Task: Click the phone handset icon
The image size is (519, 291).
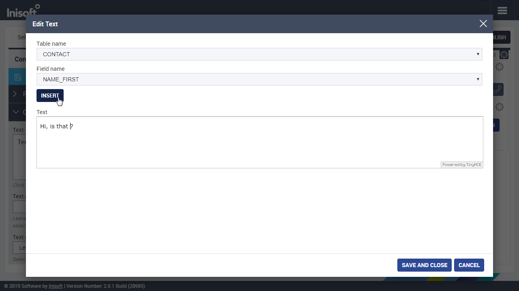Action: 498,89
